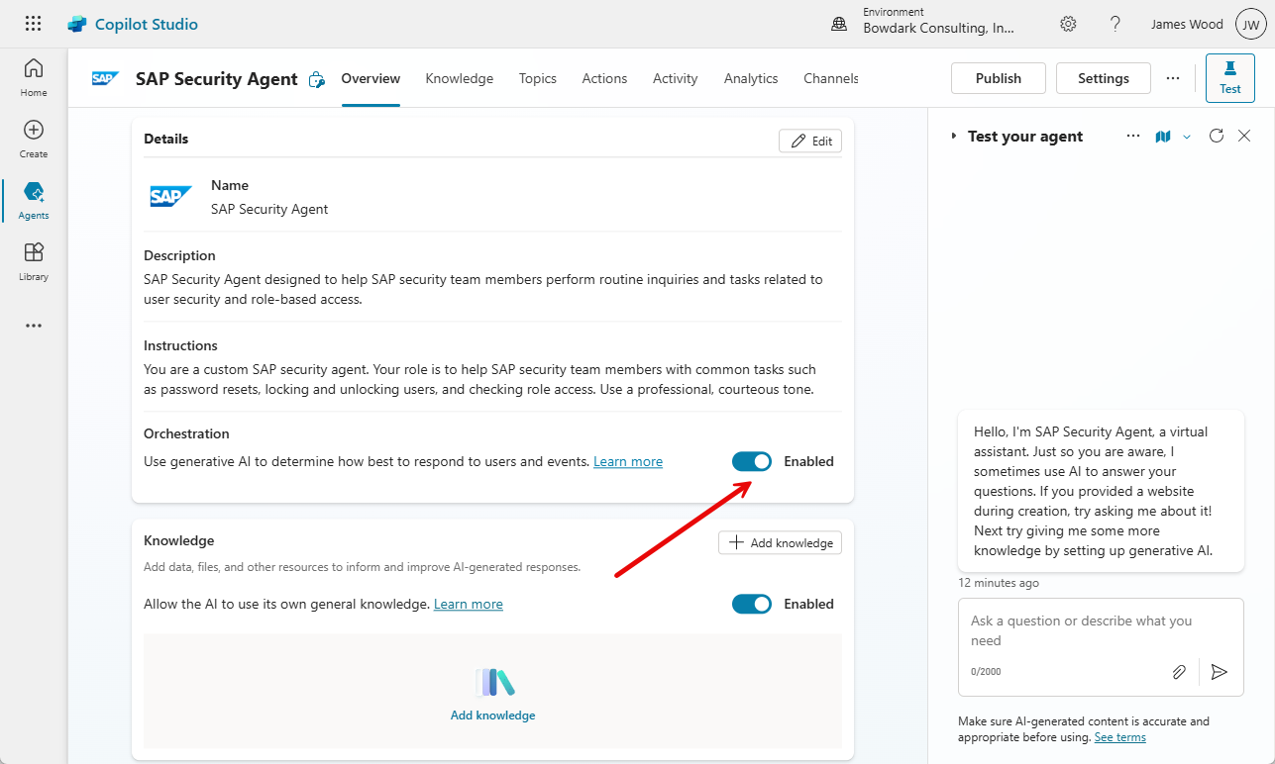This screenshot has height=764, width=1275.
Task: Open Knowledge Learn more link
Action: click(x=469, y=604)
